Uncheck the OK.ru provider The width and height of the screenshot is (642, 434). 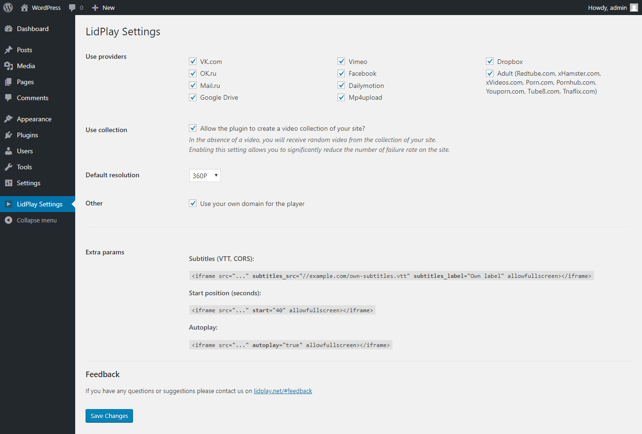click(x=193, y=73)
